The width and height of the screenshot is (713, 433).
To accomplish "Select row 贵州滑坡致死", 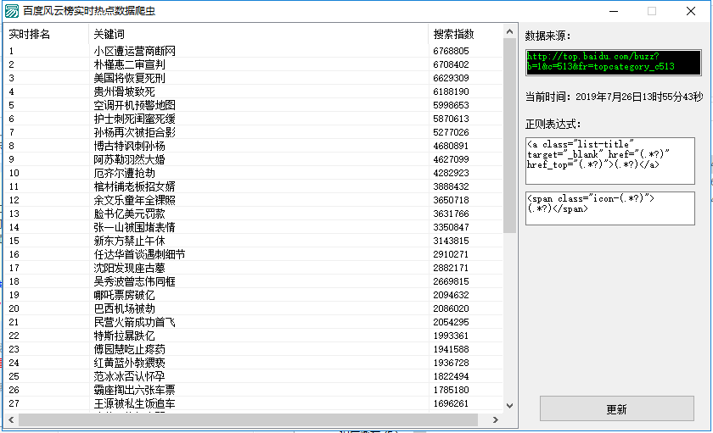I will 253,92.
